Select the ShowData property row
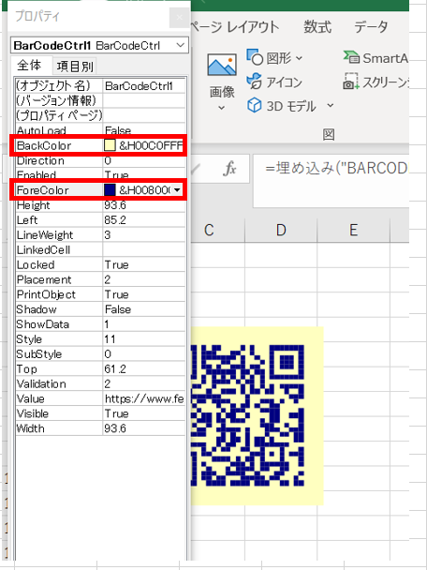 (100, 324)
